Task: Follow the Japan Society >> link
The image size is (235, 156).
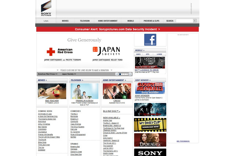Action: [x=69, y=74]
